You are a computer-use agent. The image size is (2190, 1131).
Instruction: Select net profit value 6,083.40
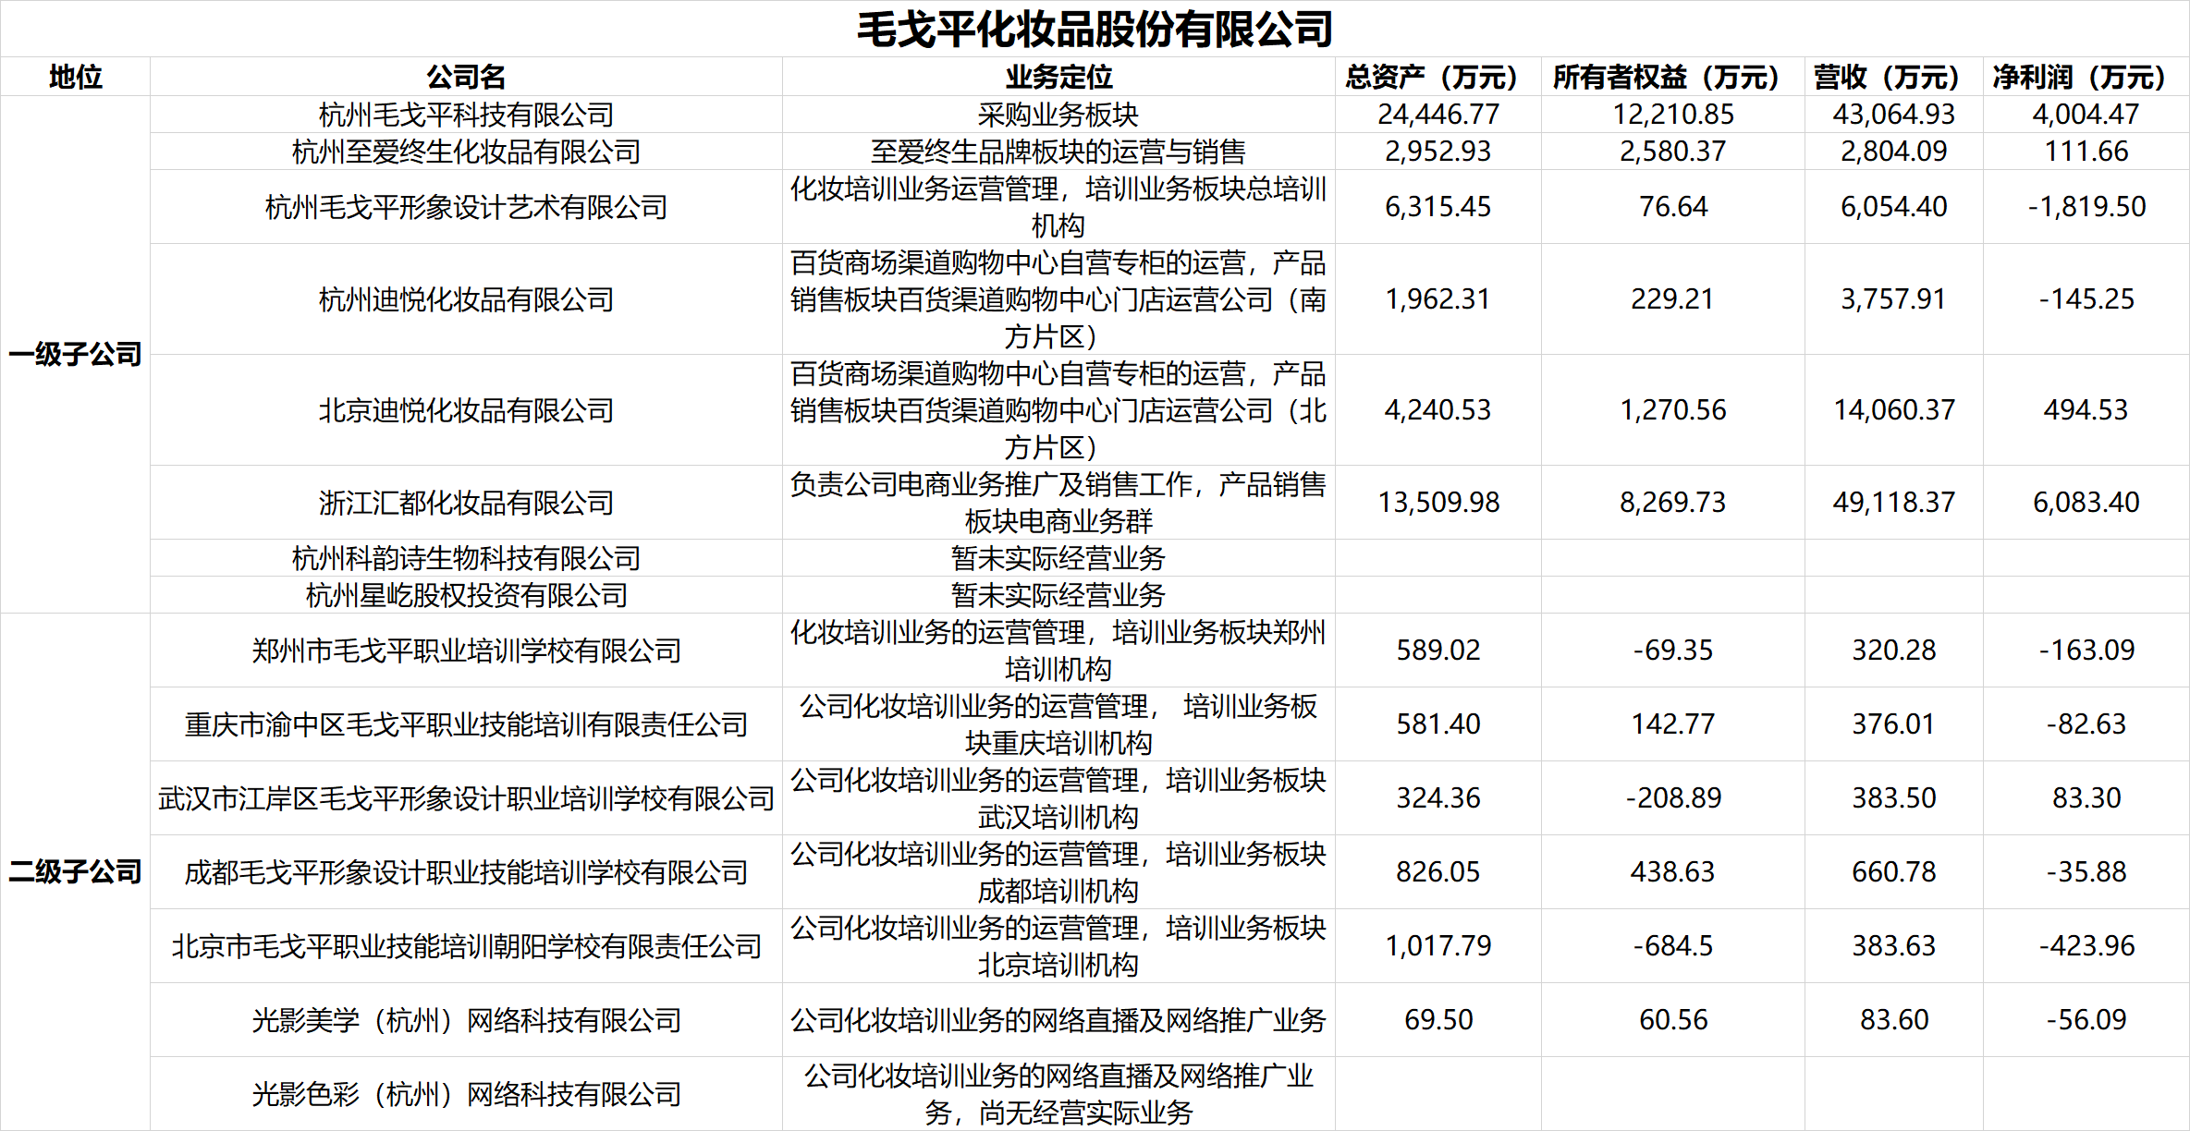[2086, 503]
